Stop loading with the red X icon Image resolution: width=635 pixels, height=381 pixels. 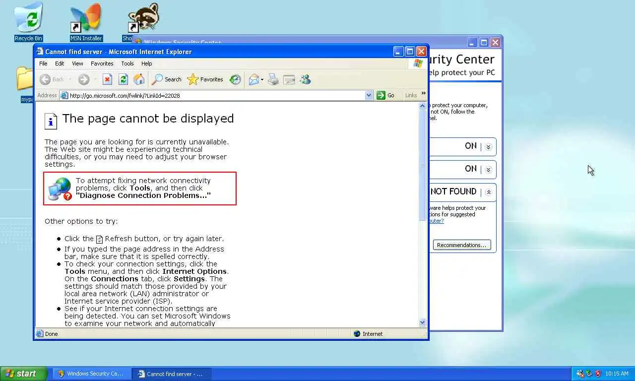pyautogui.click(x=107, y=79)
